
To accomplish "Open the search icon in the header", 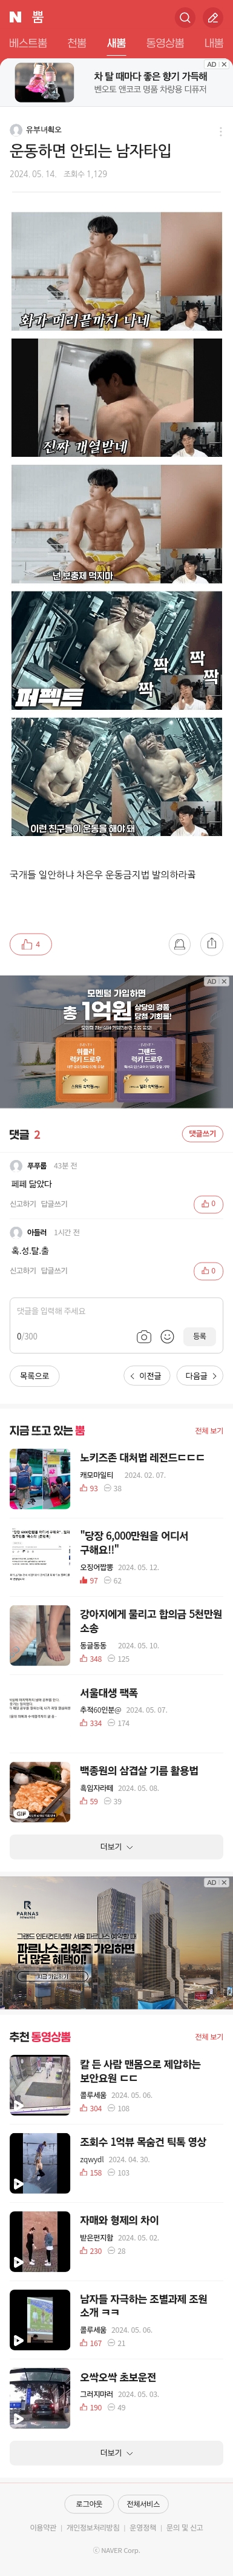I will [184, 17].
